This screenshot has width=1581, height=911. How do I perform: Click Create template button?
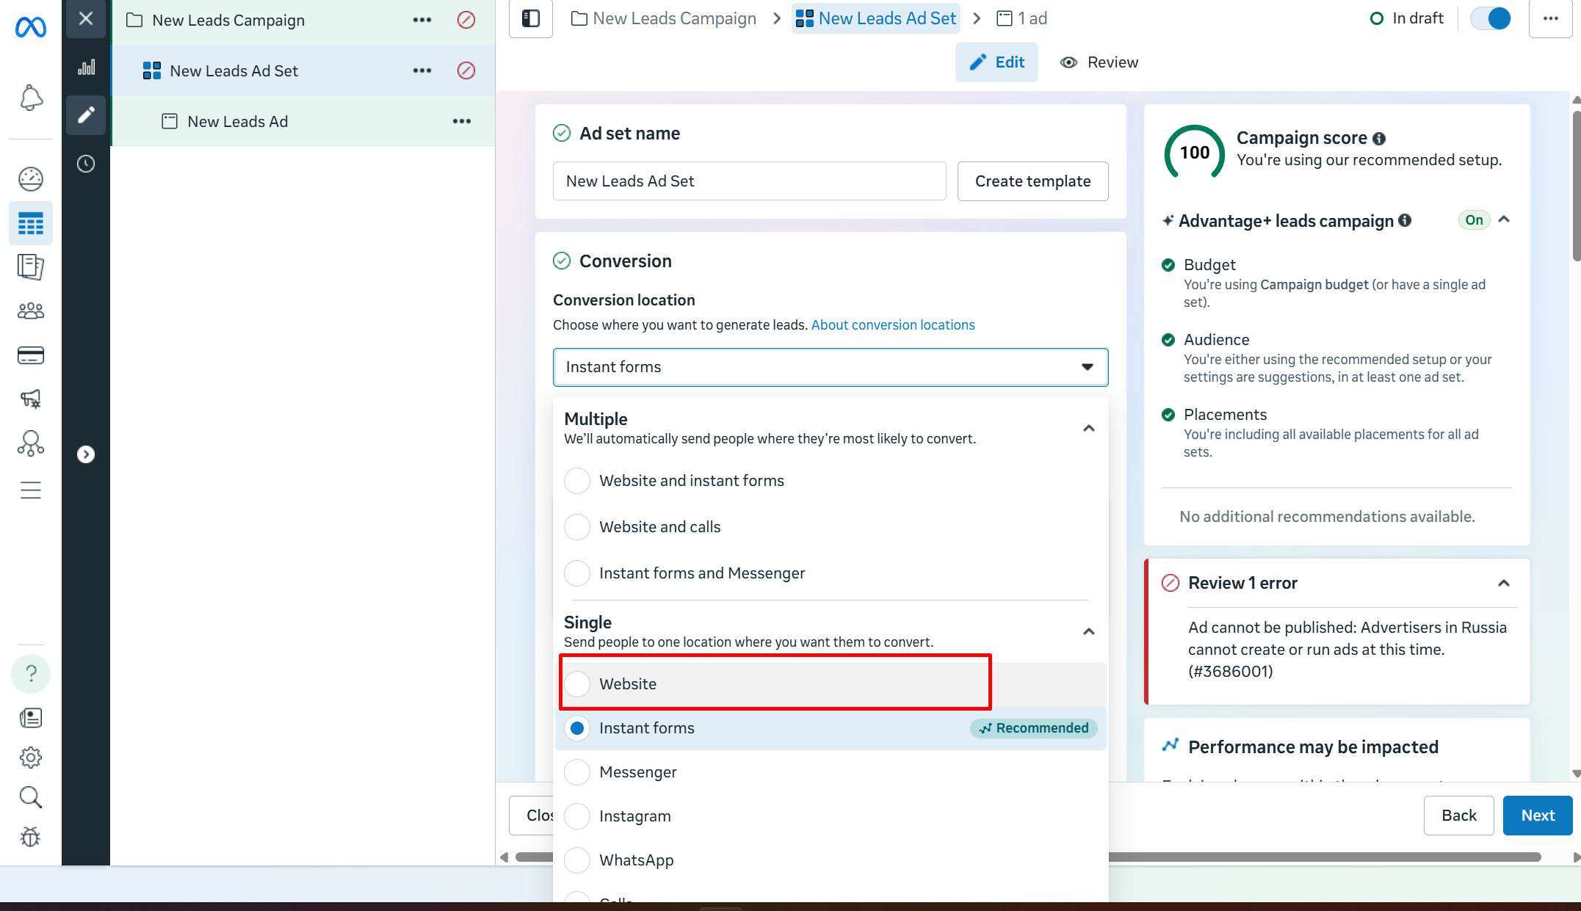pyautogui.click(x=1032, y=181)
